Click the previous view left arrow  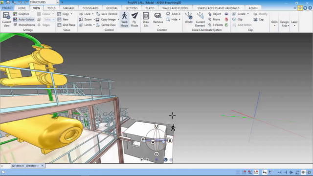142,160
